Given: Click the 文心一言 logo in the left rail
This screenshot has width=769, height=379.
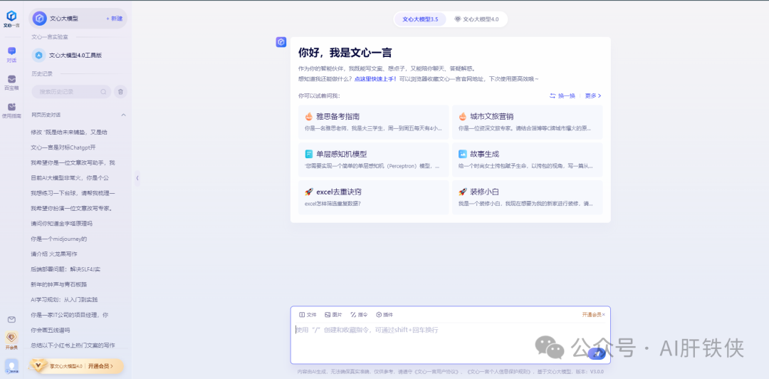Looking at the screenshot, I should [11, 19].
